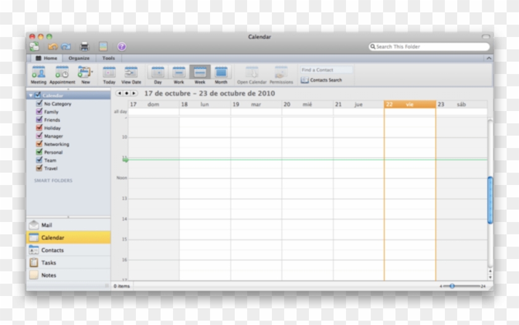Switch to Work week view
Image resolution: width=519 pixels, height=325 pixels.
(x=179, y=75)
